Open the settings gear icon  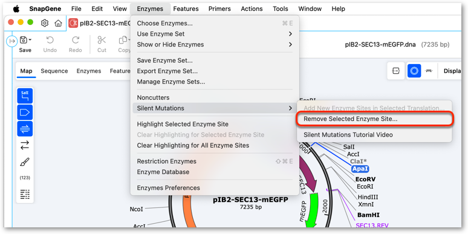coord(45,23)
